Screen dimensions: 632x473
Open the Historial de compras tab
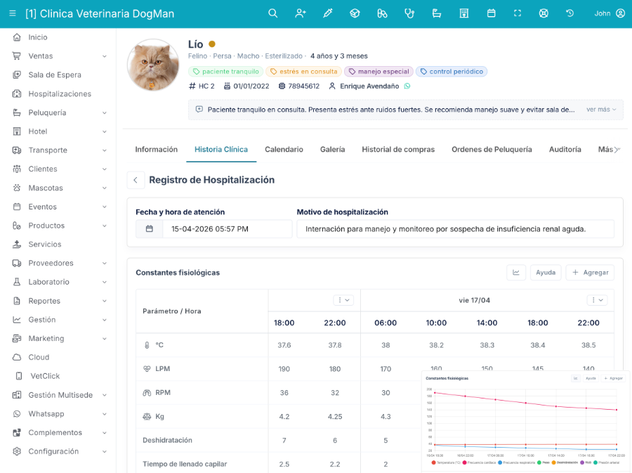coord(398,150)
